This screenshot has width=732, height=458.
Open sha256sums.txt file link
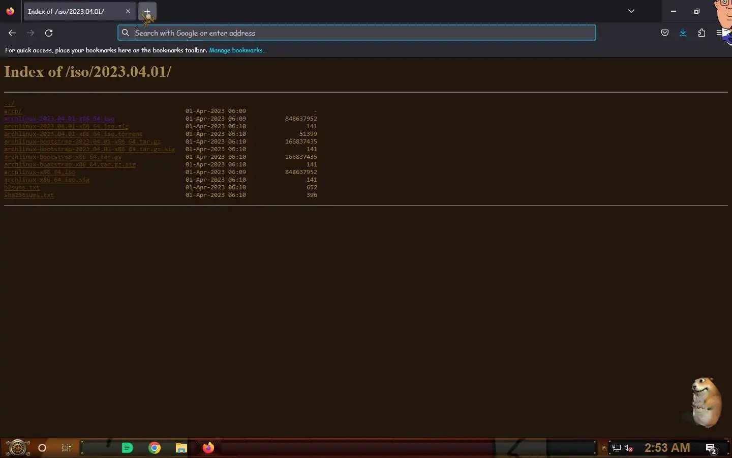tap(29, 195)
